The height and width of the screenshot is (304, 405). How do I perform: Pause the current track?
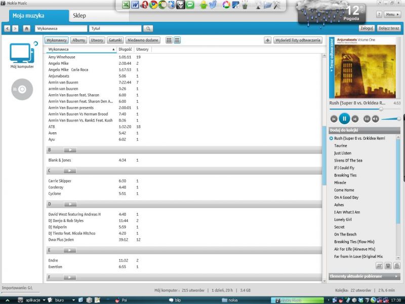[344, 119]
